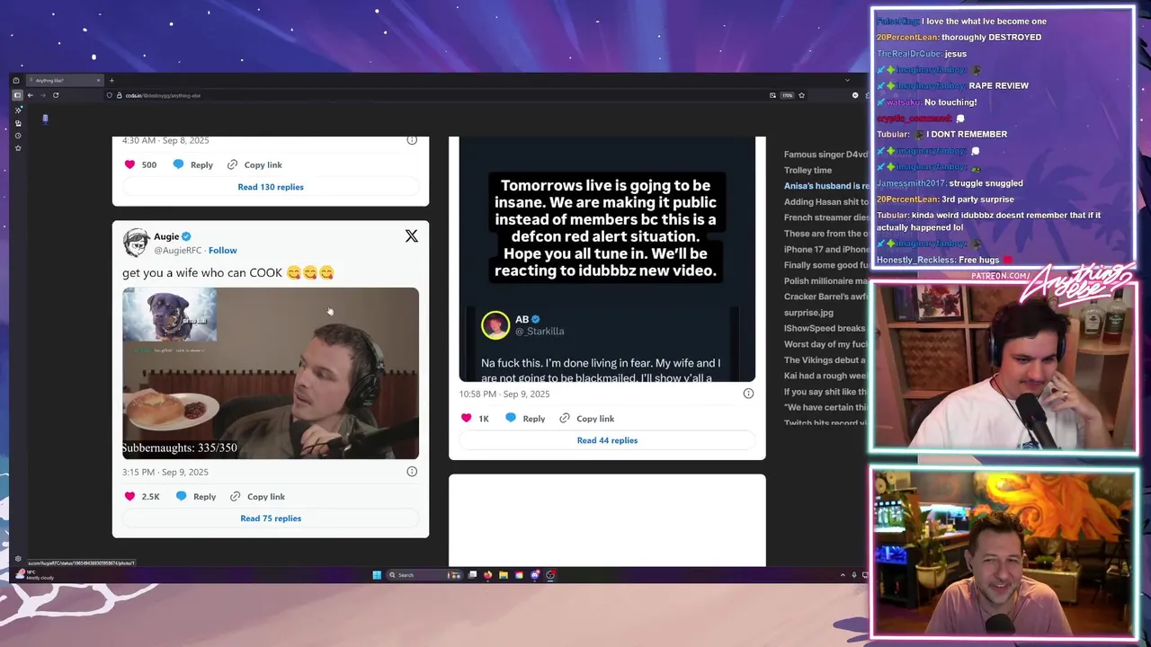Open '3:15 PM · Sep 9, 2025' timestamp

(165, 472)
